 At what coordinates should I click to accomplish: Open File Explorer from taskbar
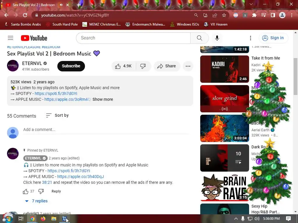click(54, 219)
